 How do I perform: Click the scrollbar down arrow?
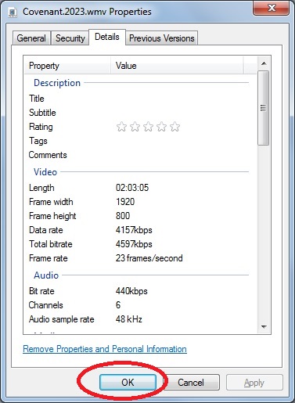264,326
